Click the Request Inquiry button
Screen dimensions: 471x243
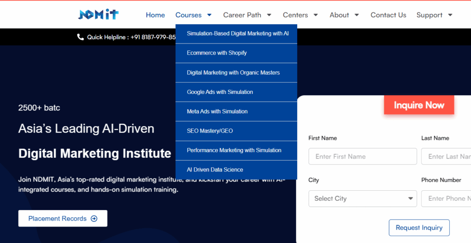tap(419, 228)
